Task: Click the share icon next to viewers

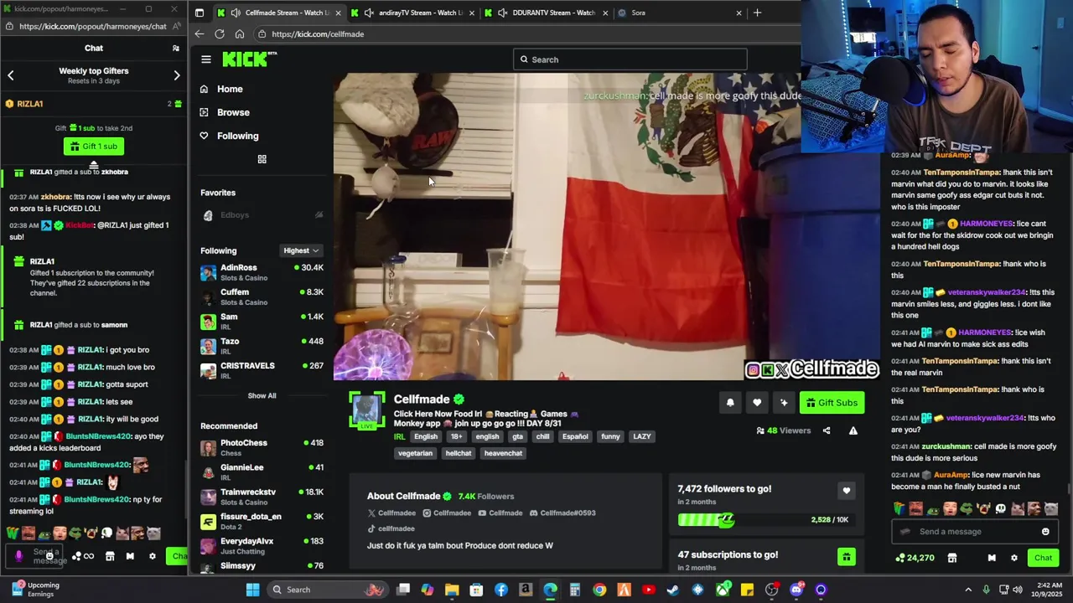Action: [x=827, y=430]
